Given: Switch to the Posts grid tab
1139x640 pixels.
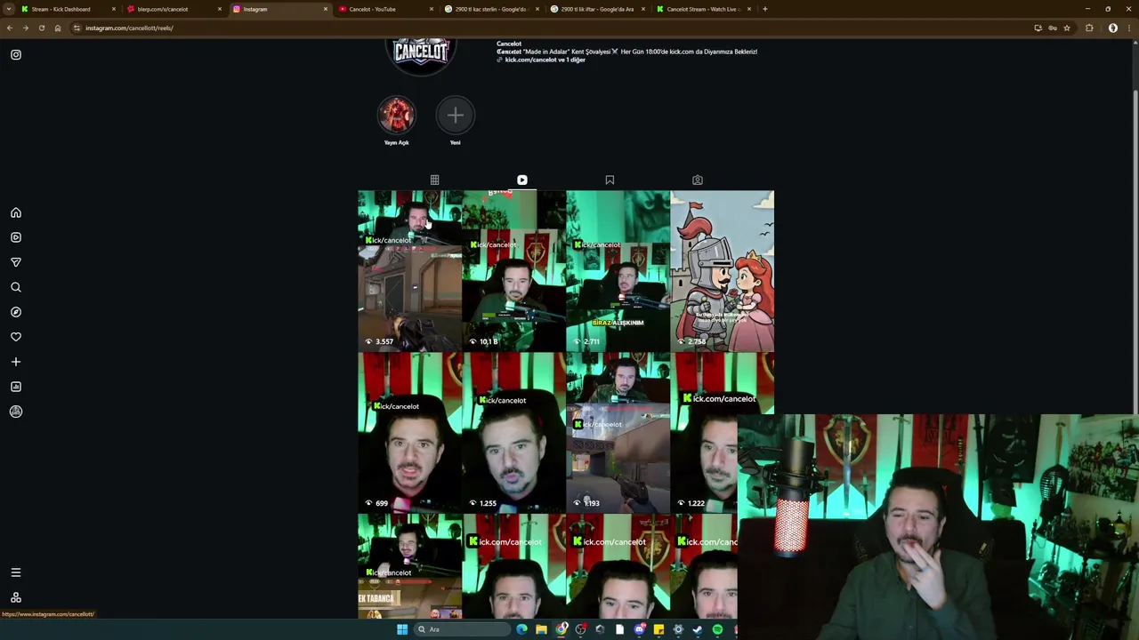Looking at the screenshot, I should point(434,180).
